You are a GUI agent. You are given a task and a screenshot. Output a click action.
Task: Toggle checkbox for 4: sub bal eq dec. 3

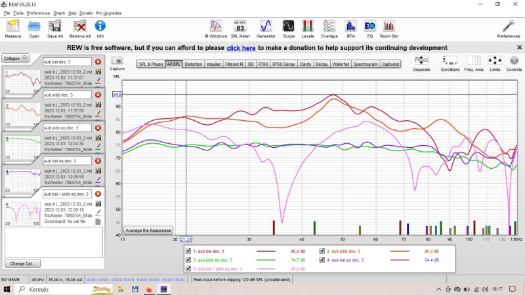tap(322, 260)
